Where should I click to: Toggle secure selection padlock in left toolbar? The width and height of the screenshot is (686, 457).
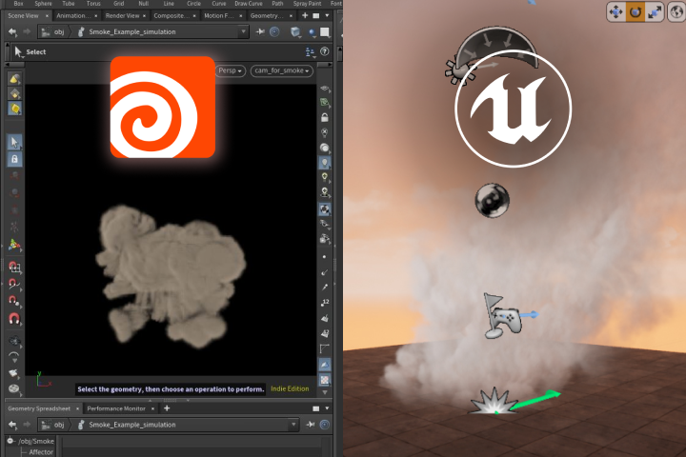14,159
